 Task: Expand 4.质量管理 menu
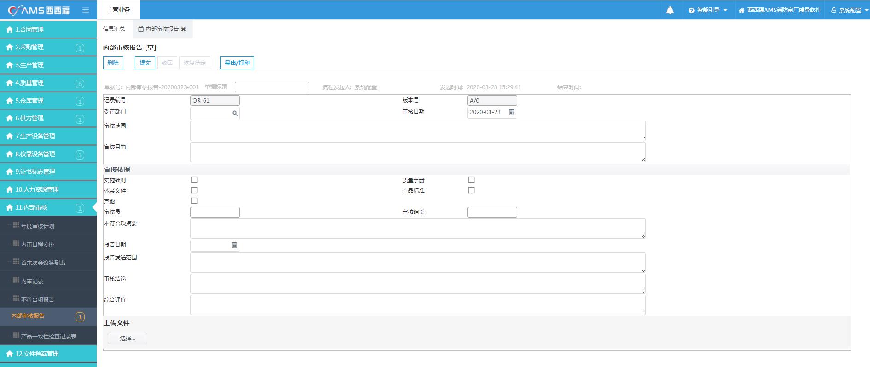point(48,83)
